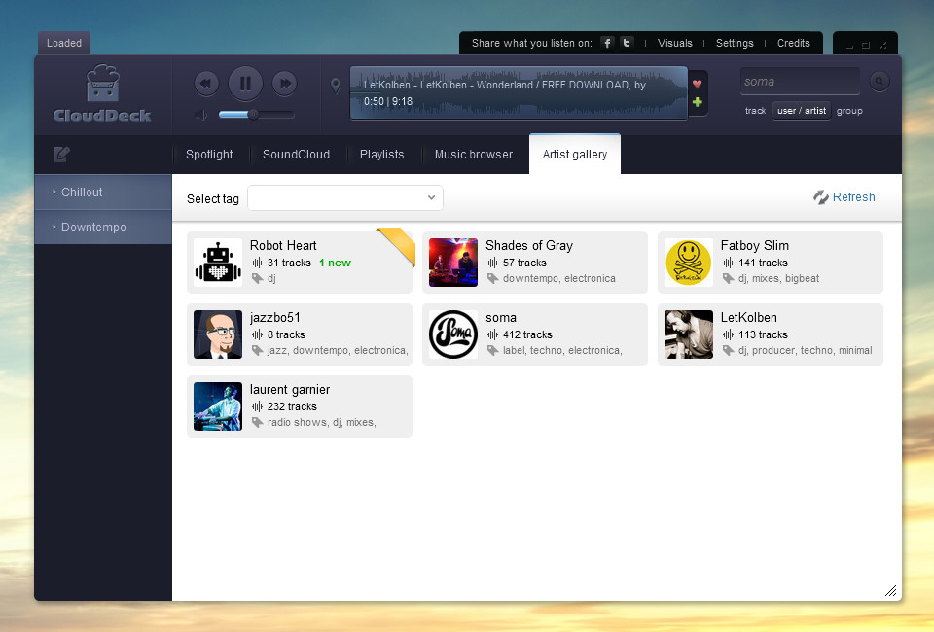Adjust the volume slider

256,115
